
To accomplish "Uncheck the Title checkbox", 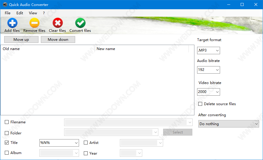I will click(7, 143).
